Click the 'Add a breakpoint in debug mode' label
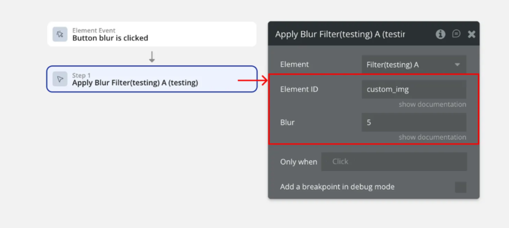Screen dimensions: 509x228 pos(337,187)
